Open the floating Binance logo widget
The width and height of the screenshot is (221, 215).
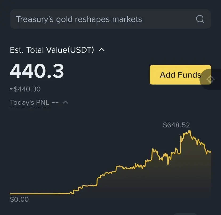click(x=210, y=79)
